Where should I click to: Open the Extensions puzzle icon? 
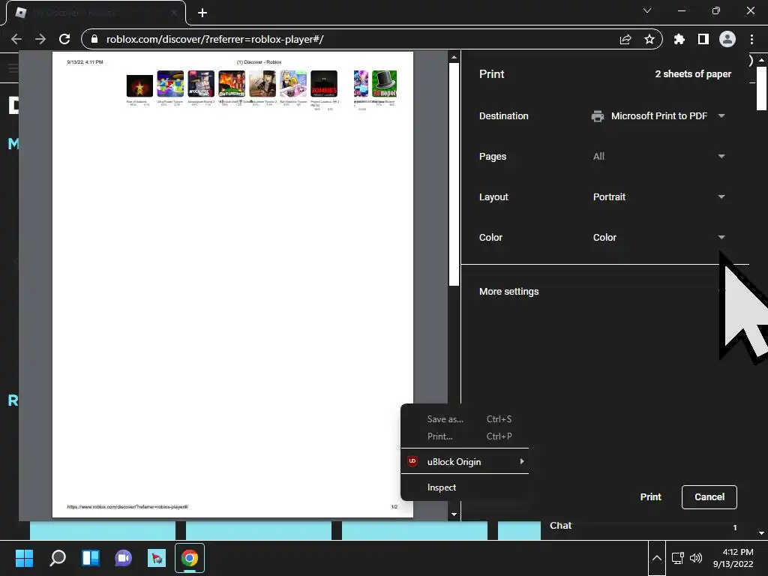(679, 39)
